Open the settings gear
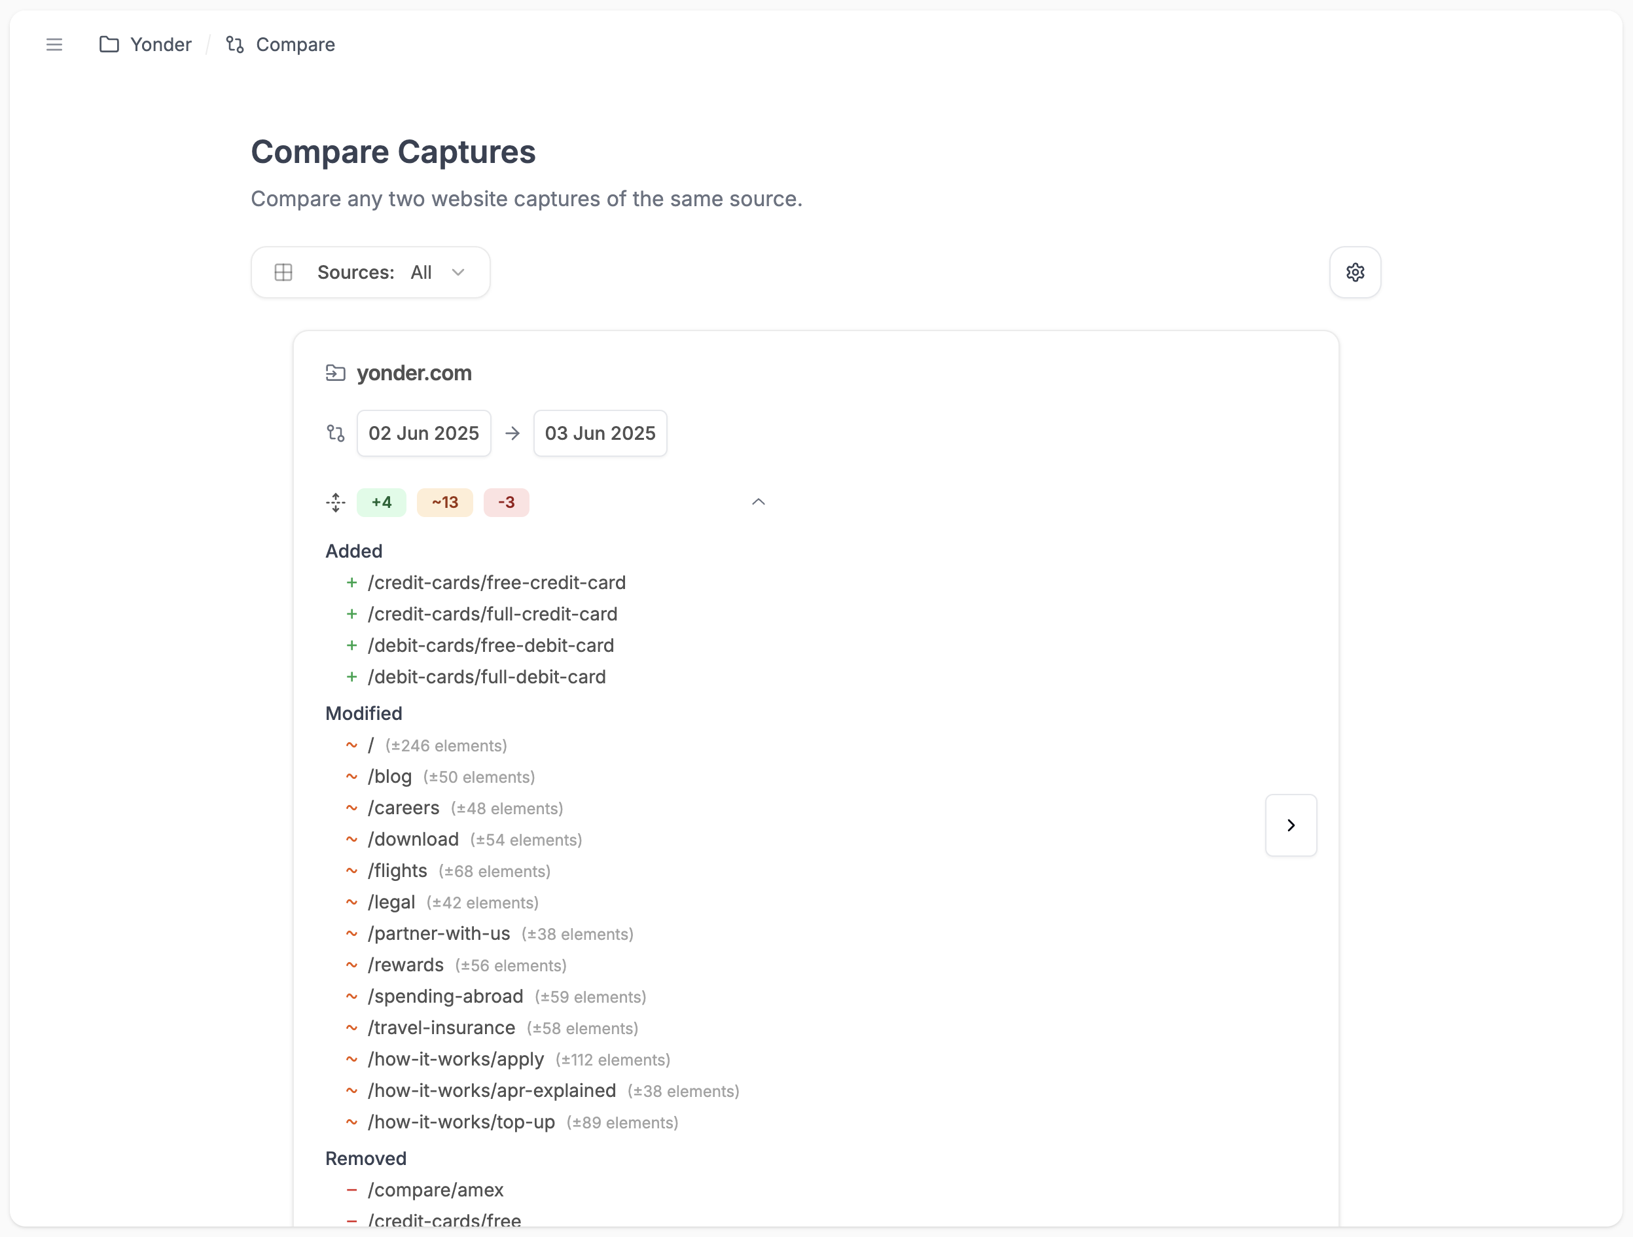 (1355, 272)
